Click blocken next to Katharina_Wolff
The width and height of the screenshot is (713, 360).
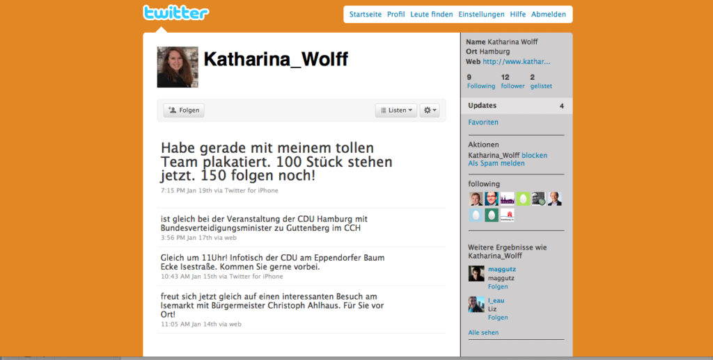[x=535, y=155]
